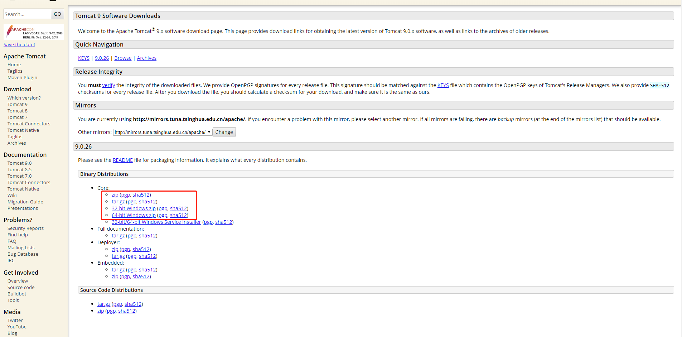Open Archives in Download sidebar
The image size is (682, 337).
pyautogui.click(x=17, y=143)
